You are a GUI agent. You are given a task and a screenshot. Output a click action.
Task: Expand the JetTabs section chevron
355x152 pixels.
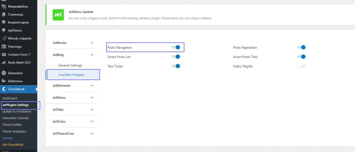click(x=92, y=110)
